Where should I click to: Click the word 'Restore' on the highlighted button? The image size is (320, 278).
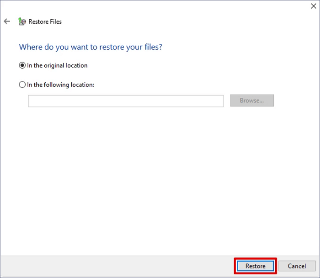tap(255, 266)
